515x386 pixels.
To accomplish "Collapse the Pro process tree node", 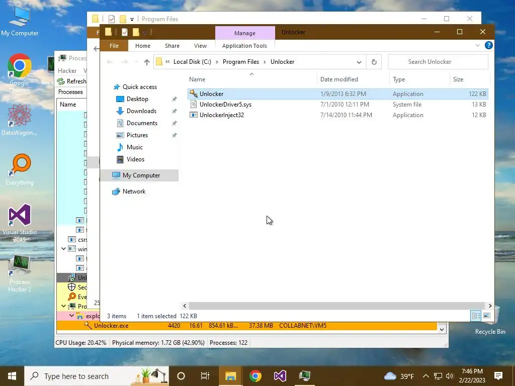I will click(x=64, y=306).
